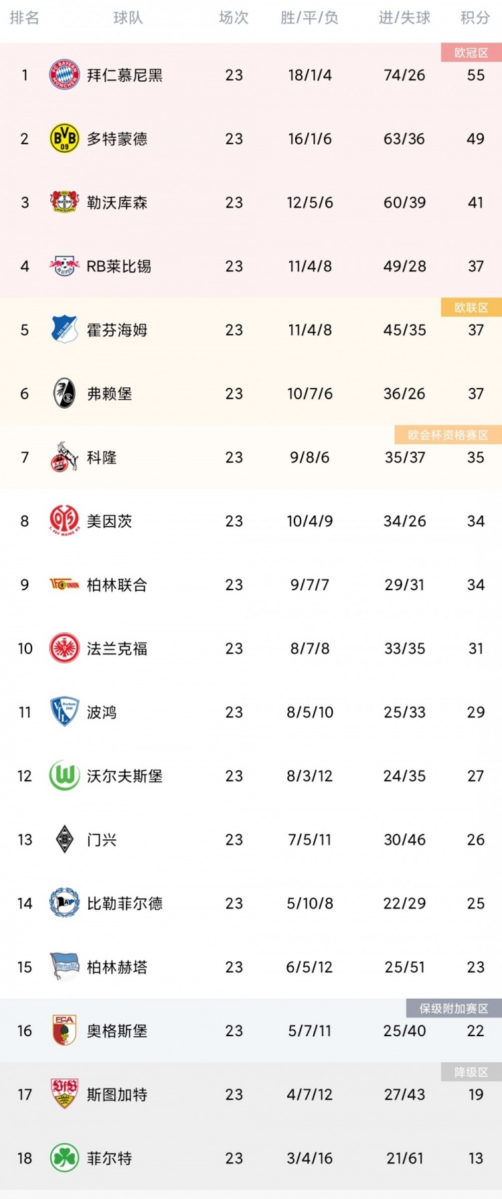The width and height of the screenshot is (502, 1199).
Task: Click the Bayern Munich club logo
Action: [64, 75]
